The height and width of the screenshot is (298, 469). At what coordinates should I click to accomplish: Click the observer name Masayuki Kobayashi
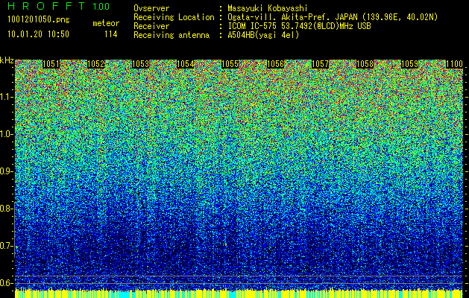pyautogui.click(x=267, y=8)
